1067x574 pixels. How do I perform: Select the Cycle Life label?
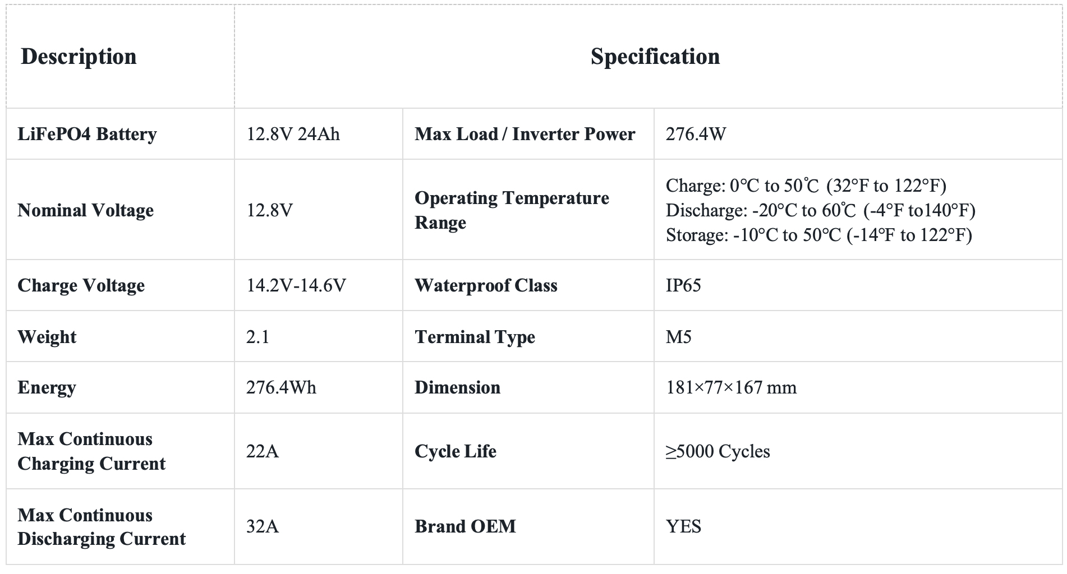(456, 451)
